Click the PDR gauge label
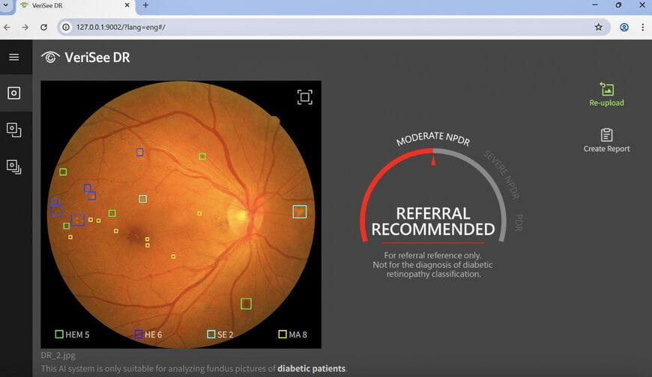 [519, 223]
